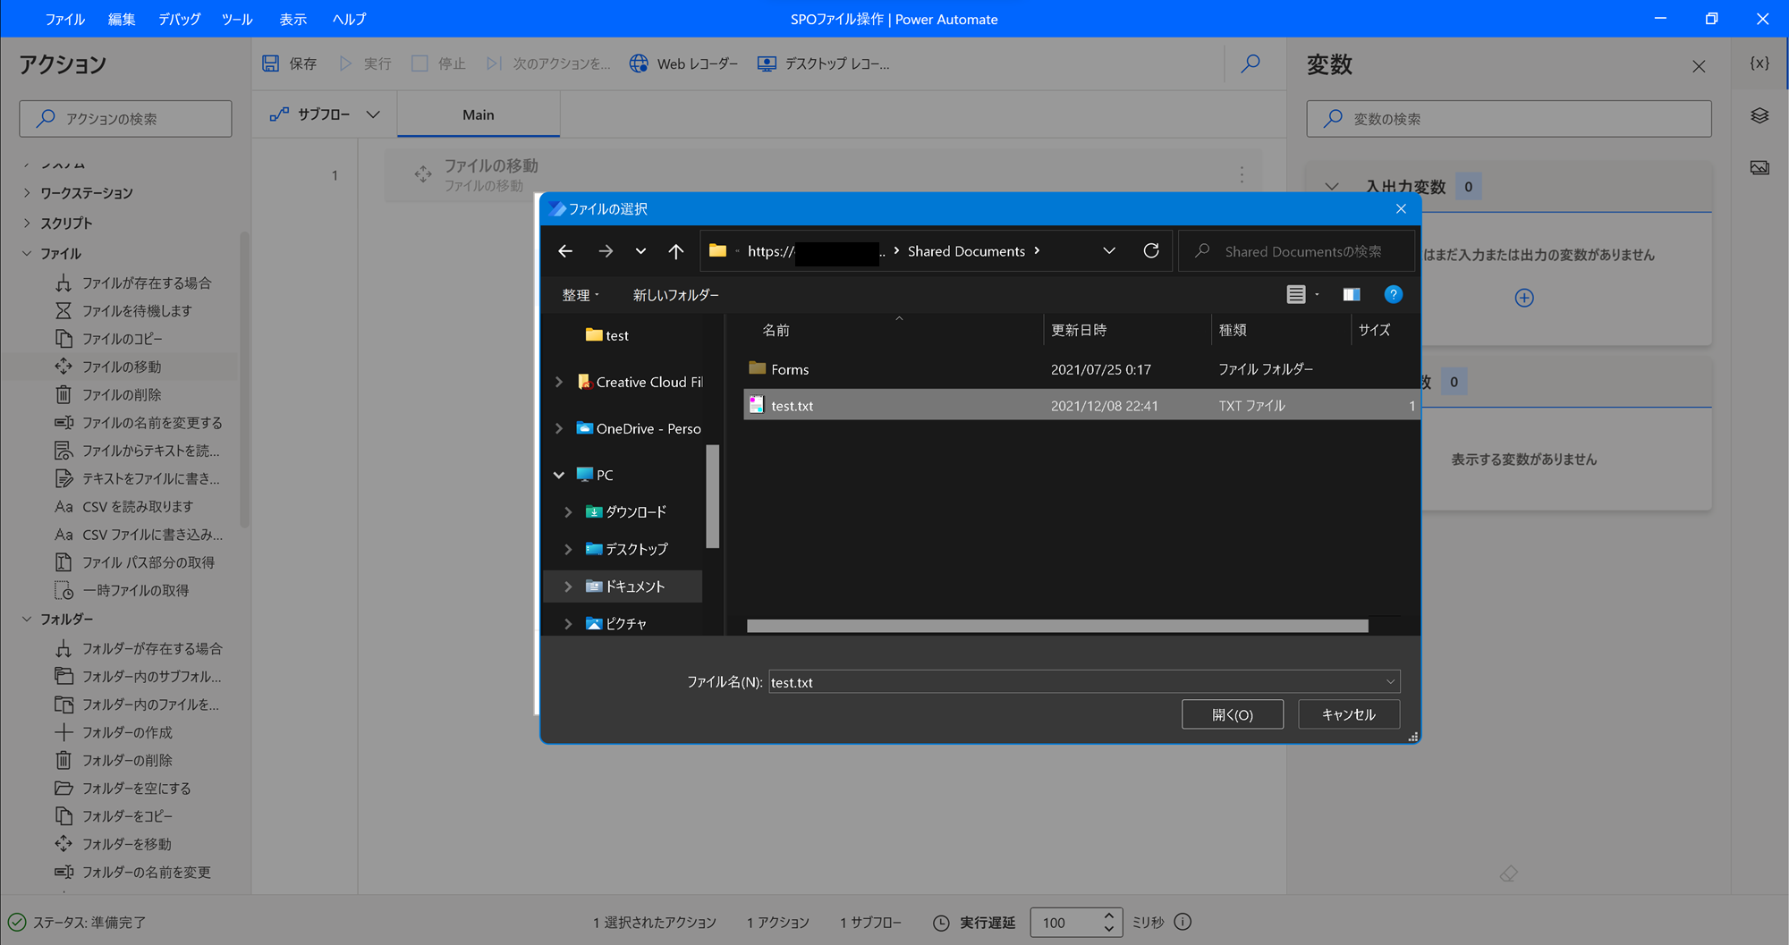Expand the ダウンロード folder node

(x=568, y=512)
